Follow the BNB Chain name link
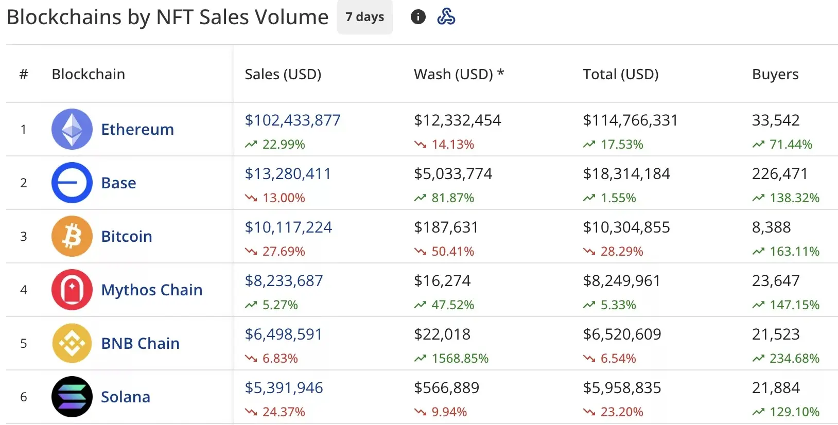 click(x=141, y=343)
